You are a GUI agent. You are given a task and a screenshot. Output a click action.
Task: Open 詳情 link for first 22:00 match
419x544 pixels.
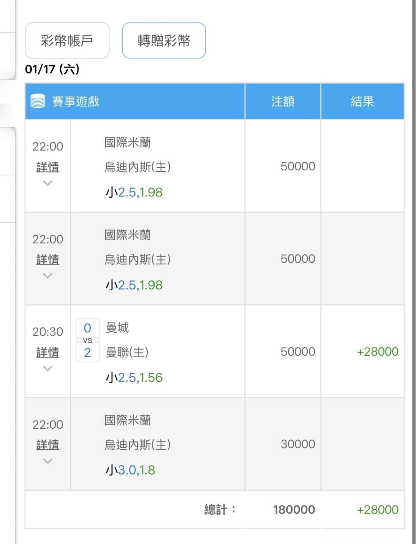pyautogui.click(x=48, y=167)
